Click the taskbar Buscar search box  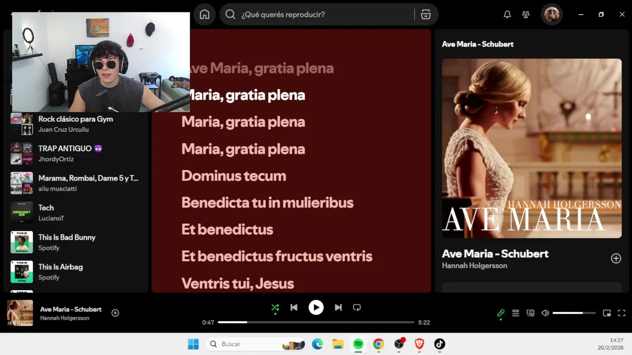(255, 344)
